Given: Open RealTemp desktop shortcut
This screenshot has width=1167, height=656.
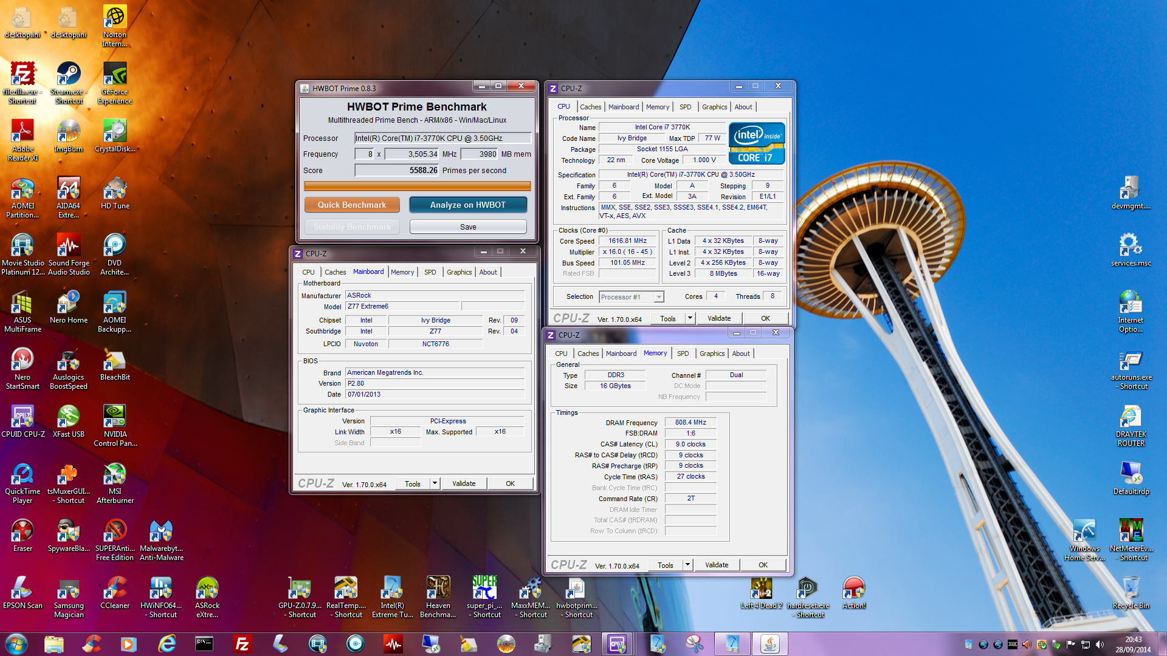Looking at the screenshot, I should tap(346, 596).
